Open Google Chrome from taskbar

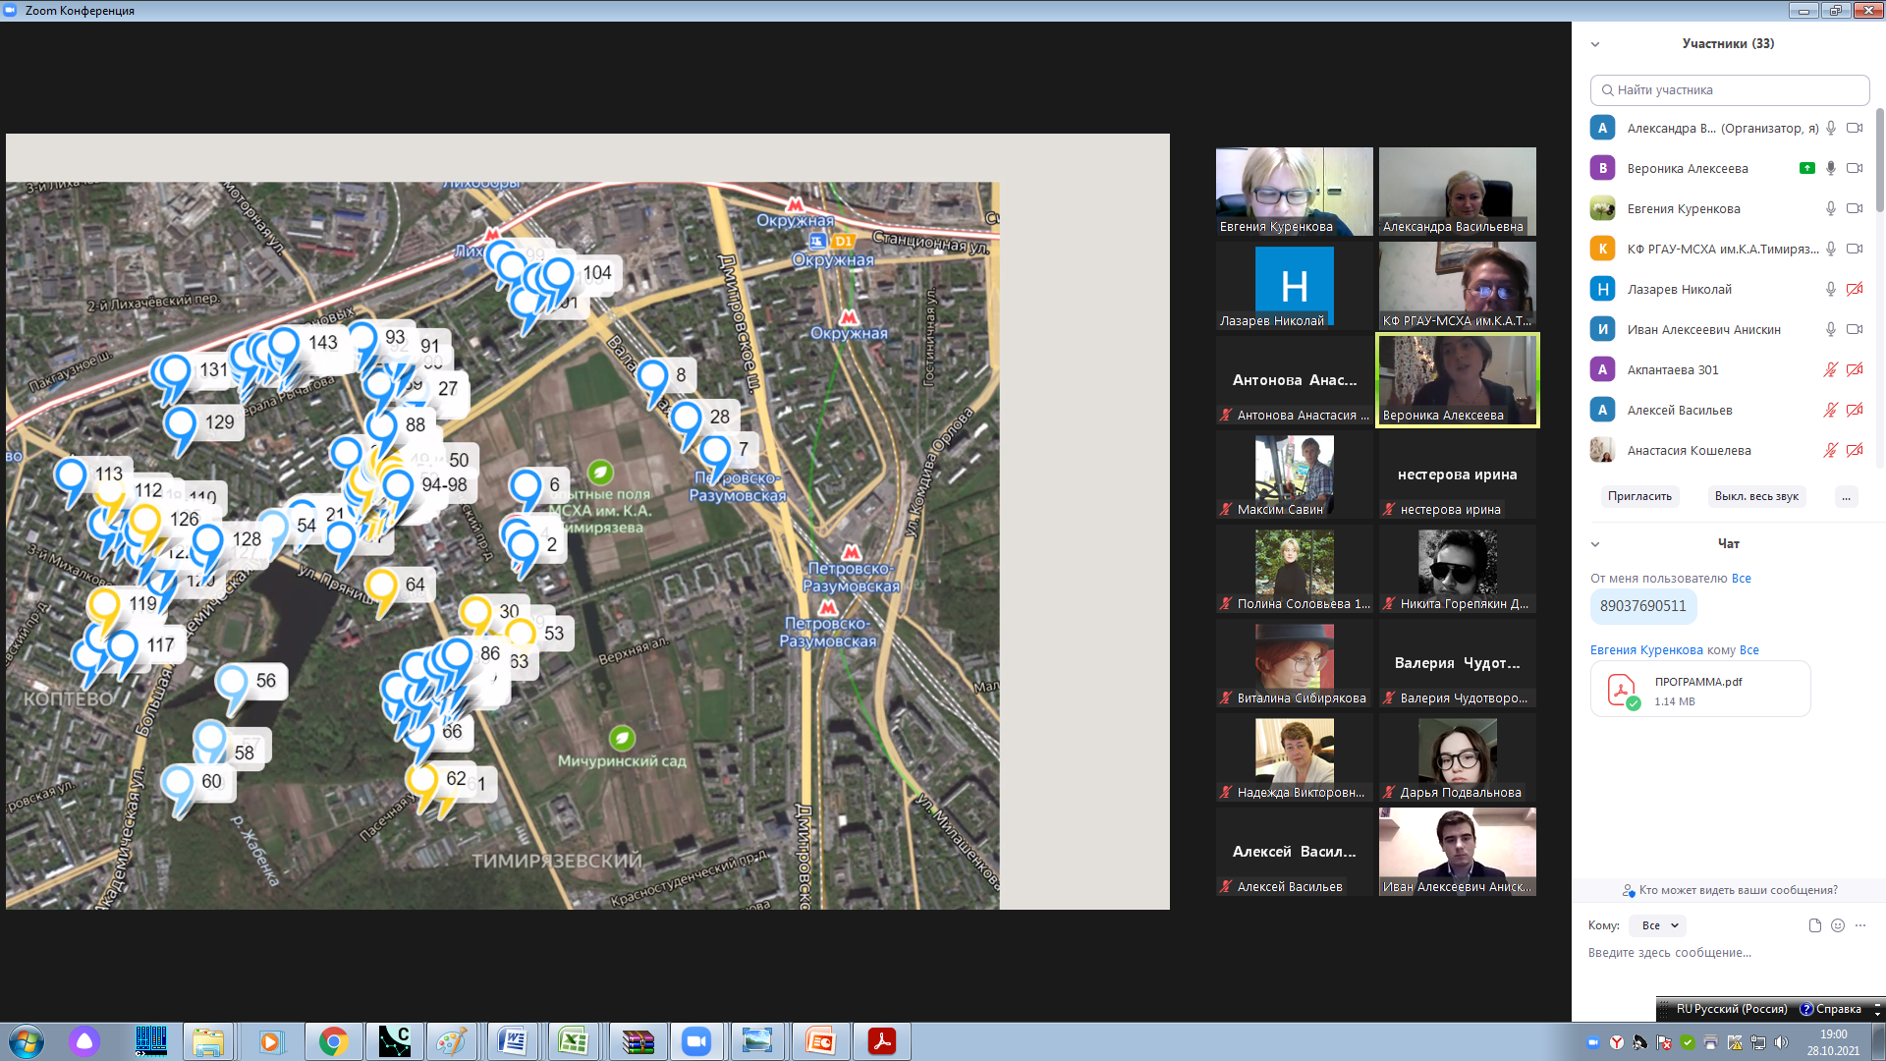tap(333, 1041)
